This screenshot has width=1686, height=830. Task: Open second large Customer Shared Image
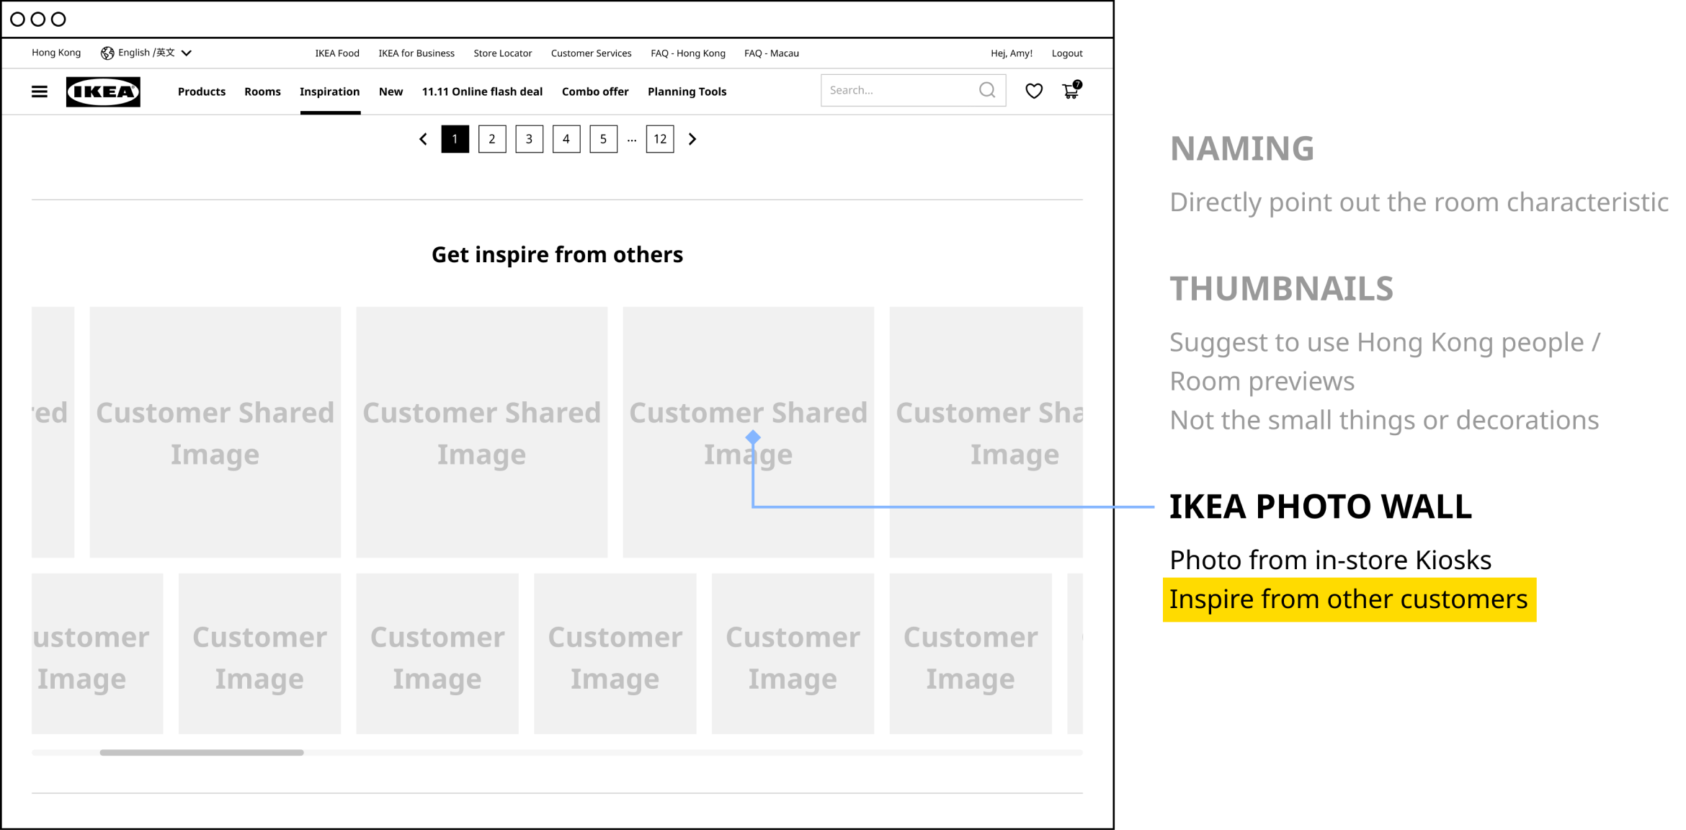pyautogui.click(x=481, y=432)
